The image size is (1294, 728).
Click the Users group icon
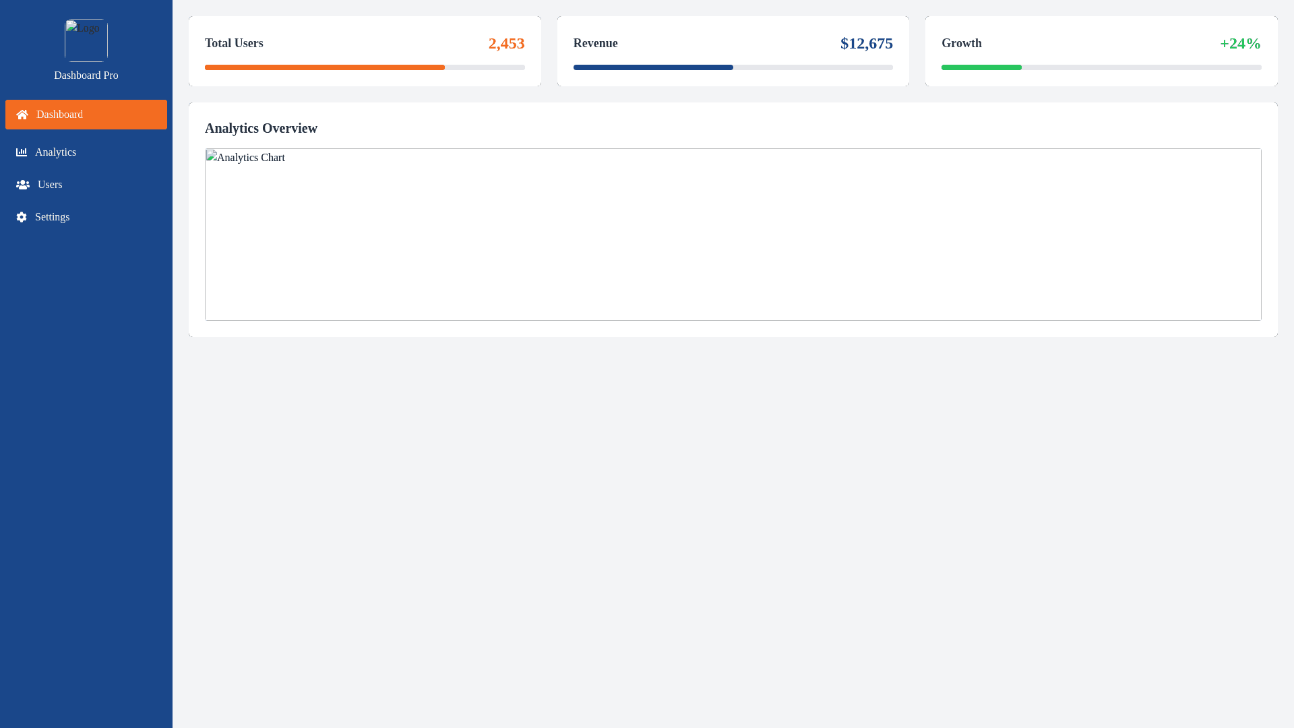point(23,185)
